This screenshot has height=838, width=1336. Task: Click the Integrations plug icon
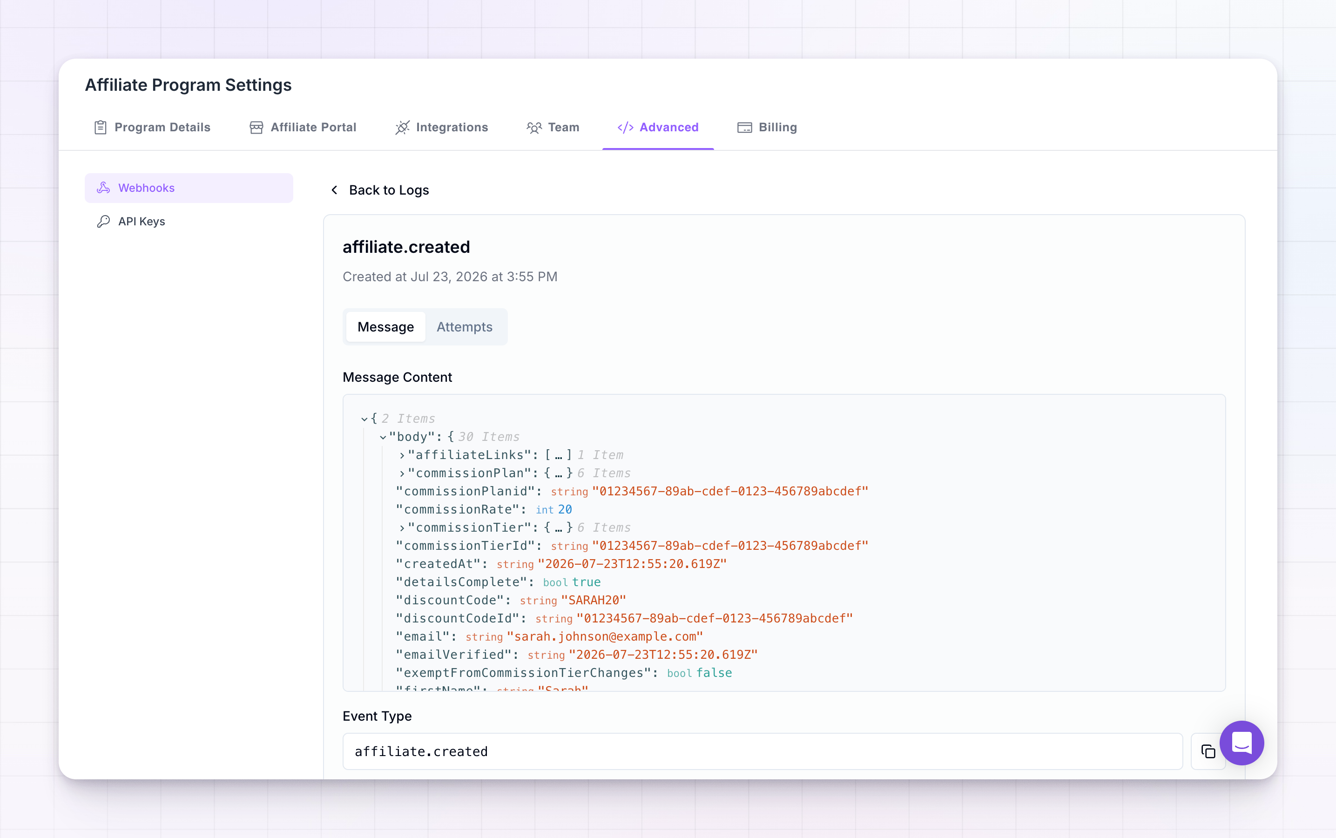(x=402, y=128)
